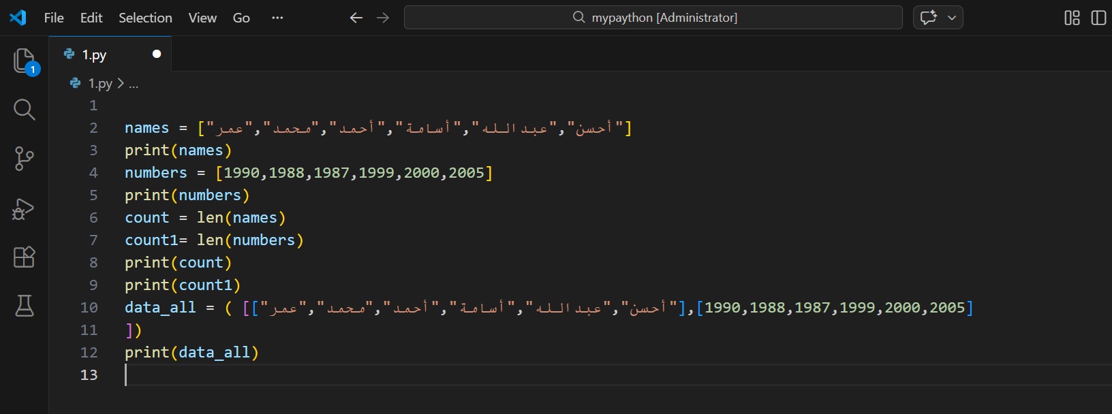Expand the chat dropdown chevron

(x=952, y=18)
